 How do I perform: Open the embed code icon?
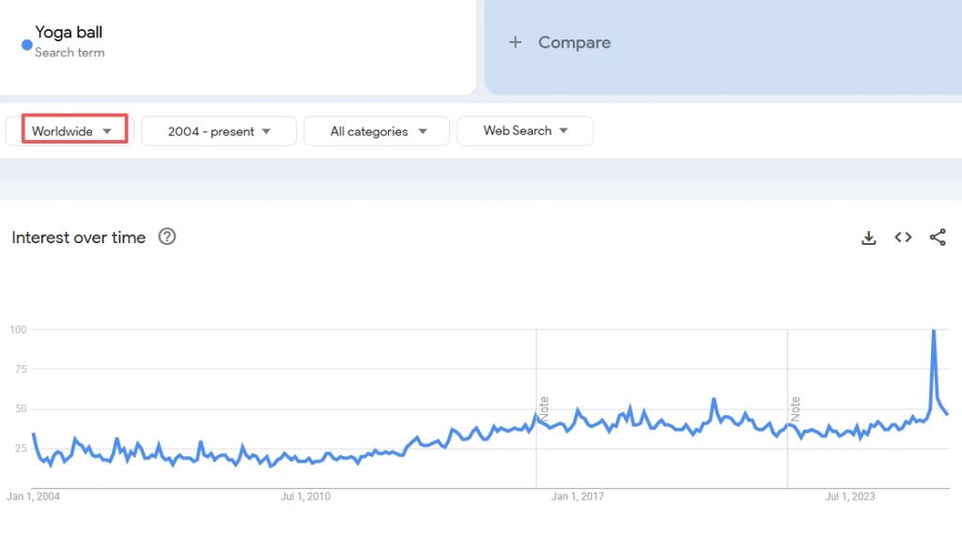903,238
